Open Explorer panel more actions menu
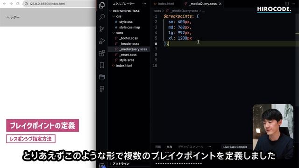Viewport: 299px width, 168px height. [x=144, y=4]
